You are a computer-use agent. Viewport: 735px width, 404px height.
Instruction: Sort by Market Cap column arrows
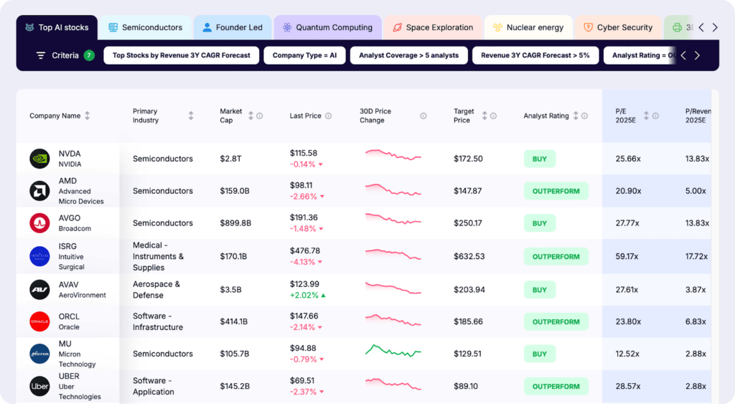click(x=251, y=116)
